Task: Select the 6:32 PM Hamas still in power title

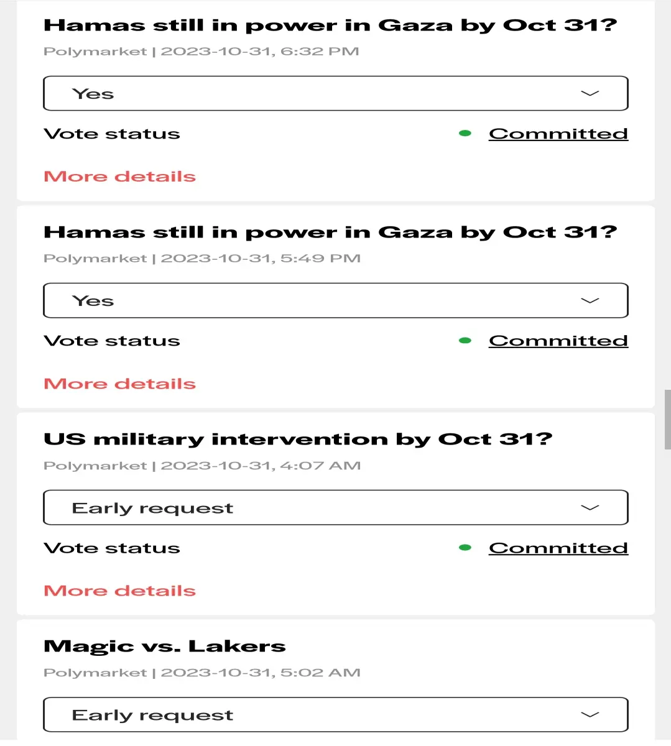Action: point(330,25)
